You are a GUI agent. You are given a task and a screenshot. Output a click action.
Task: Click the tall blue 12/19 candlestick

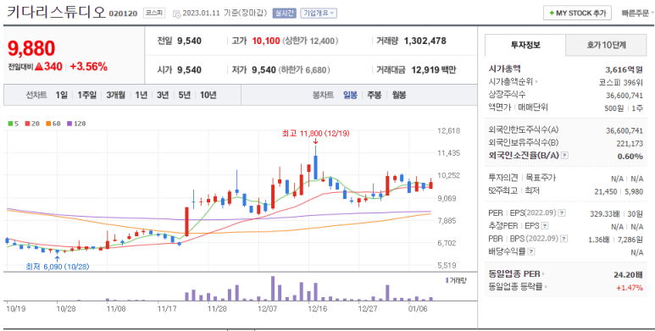pos(315,163)
